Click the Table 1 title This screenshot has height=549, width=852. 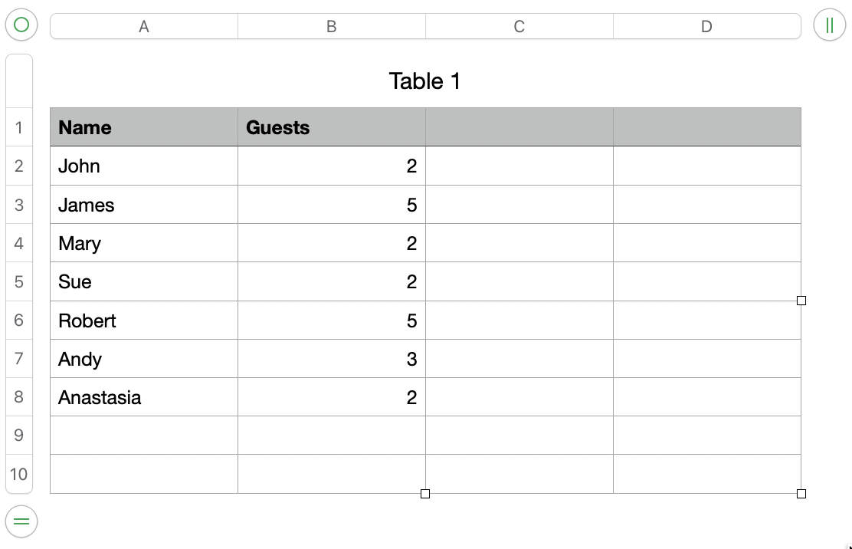tap(424, 81)
